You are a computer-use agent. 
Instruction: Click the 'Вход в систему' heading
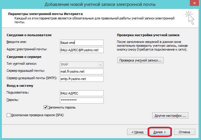tap(20, 86)
